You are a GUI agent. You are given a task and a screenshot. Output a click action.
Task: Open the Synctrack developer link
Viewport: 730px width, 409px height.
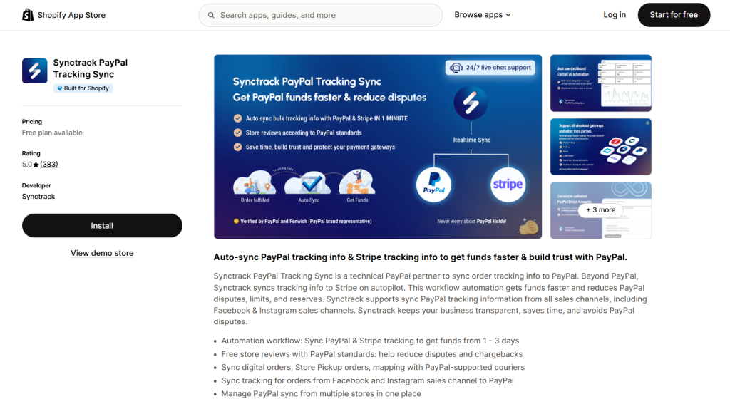(38, 197)
